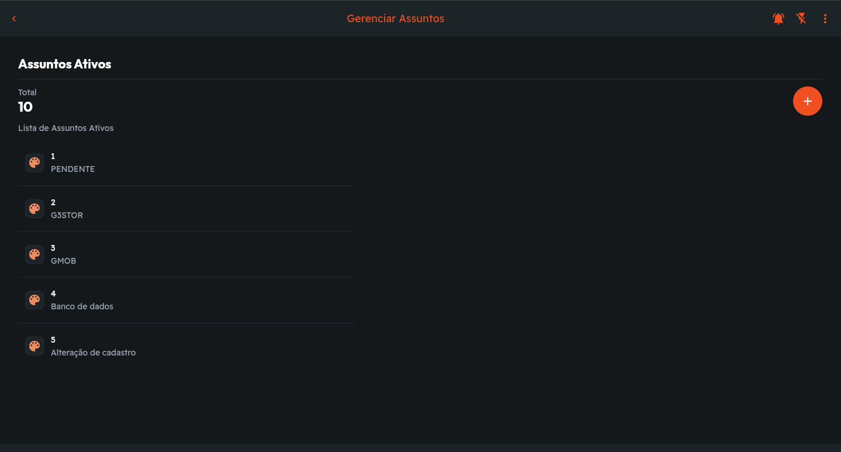Image resolution: width=841 pixels, height=452 pixels.
Task: Click the Lista de Assuntos Ativos label
Action: [x=65, y=128]
